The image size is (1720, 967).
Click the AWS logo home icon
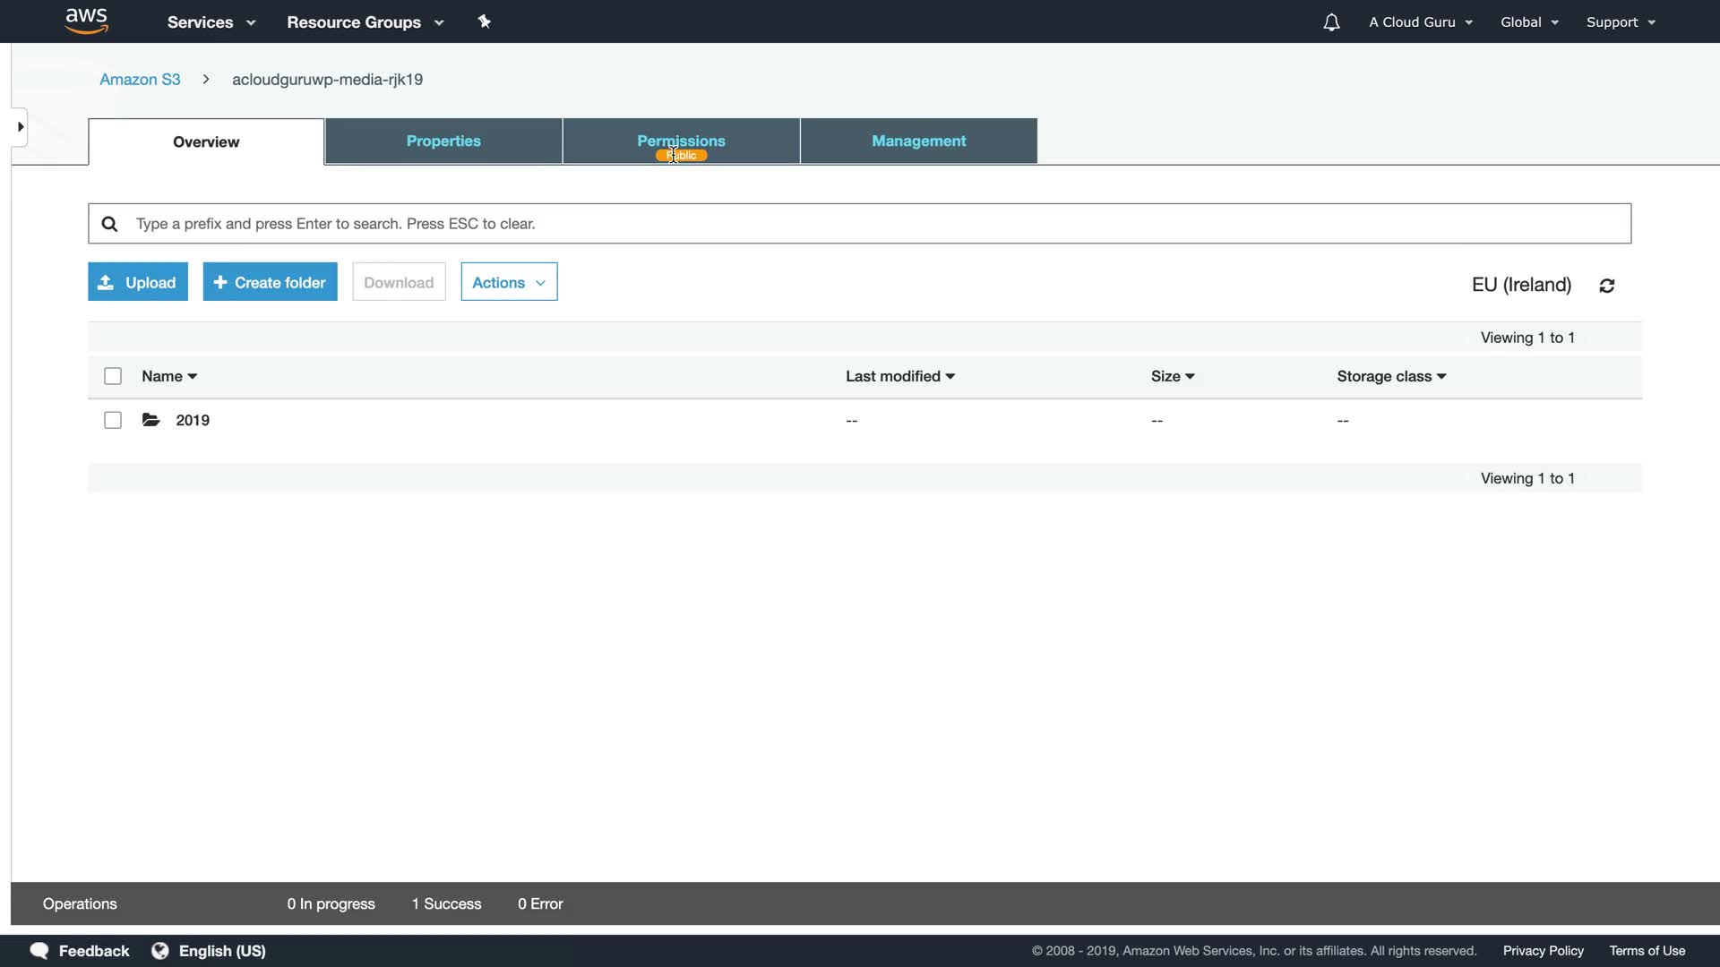[87, 21]
